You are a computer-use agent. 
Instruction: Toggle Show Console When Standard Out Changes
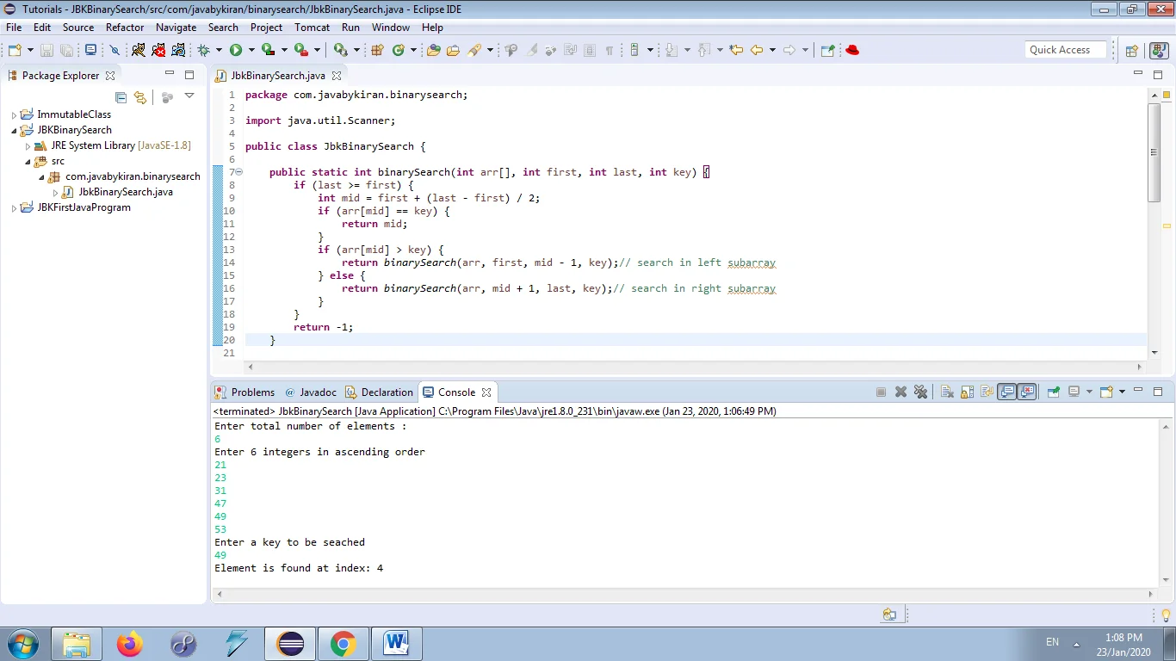[1007, 392]
